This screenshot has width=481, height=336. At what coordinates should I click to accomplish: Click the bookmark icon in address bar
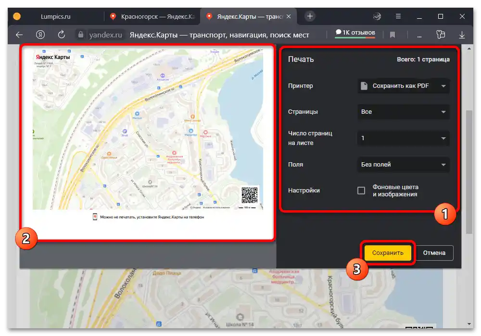coord(392,35)
